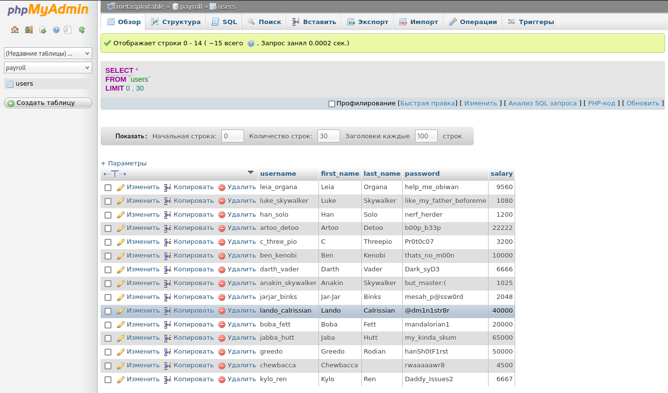The width and height of the screenshot is (668, 393).
Task: Reload navigation frame with green refresh icon
Action: 82,30
